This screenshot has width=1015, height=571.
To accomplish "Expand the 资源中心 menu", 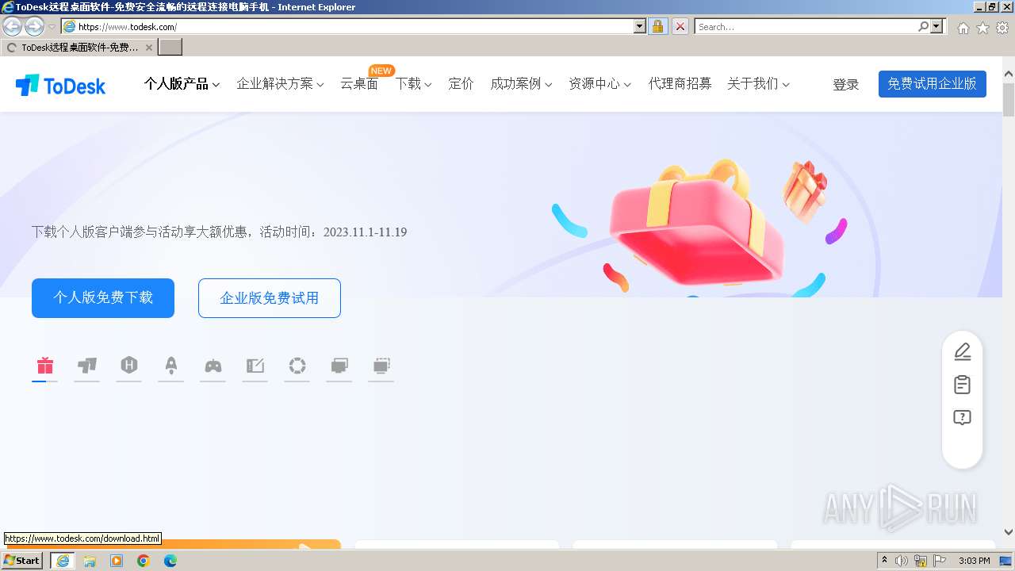I will pyautogui.click(x=599, y=84).
